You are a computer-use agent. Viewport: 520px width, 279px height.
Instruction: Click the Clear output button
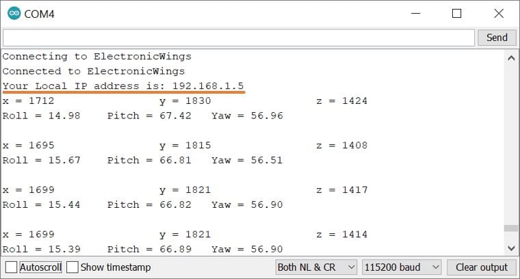(481, 267)
